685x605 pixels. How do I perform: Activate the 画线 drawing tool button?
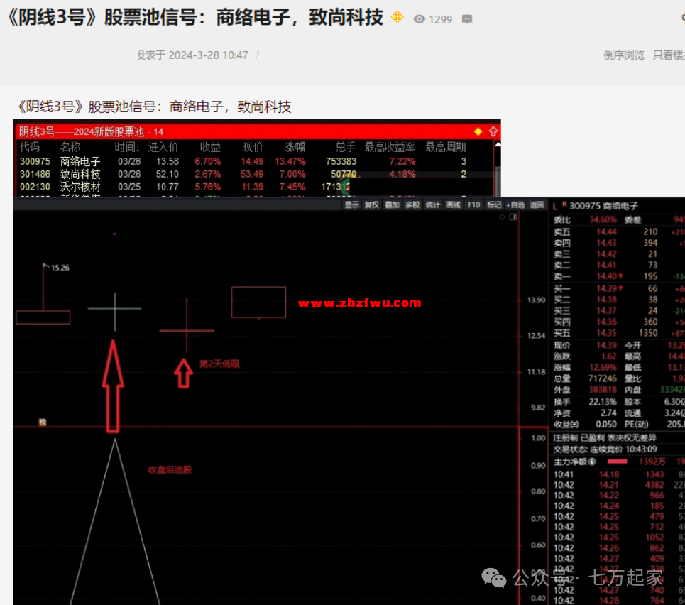454,205
